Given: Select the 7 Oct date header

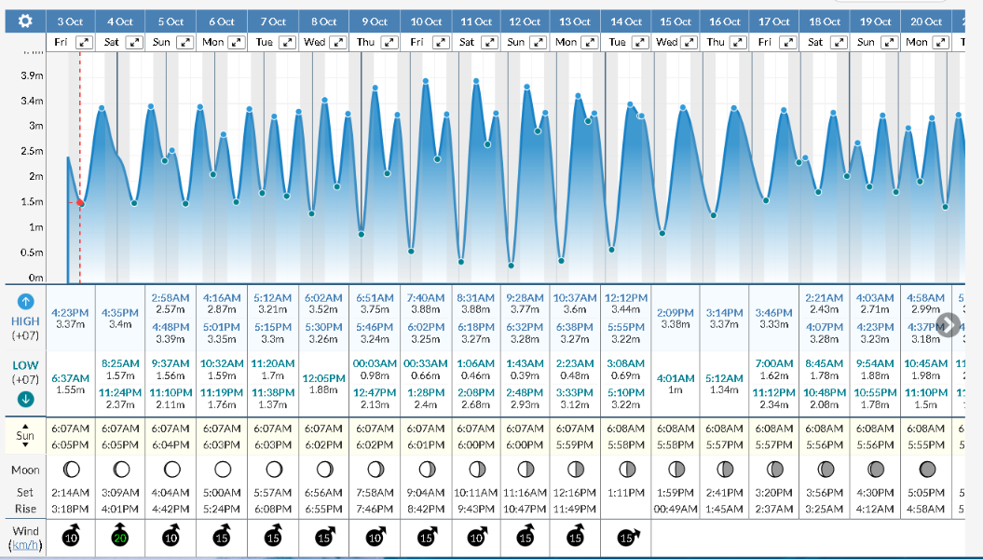Looking at the screenshot, I should (273, 20).
